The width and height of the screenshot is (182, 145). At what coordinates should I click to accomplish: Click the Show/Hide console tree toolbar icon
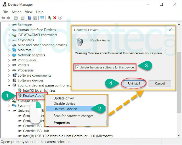[15, 18]
